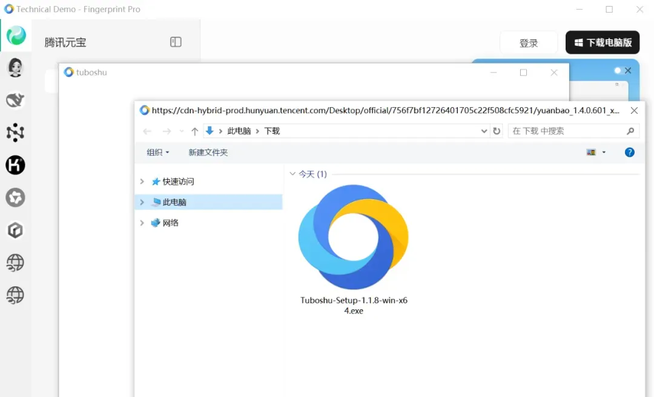The image size is (654, 397).
Task: Click the black circular K icon
Action: (x=15, y=165)
